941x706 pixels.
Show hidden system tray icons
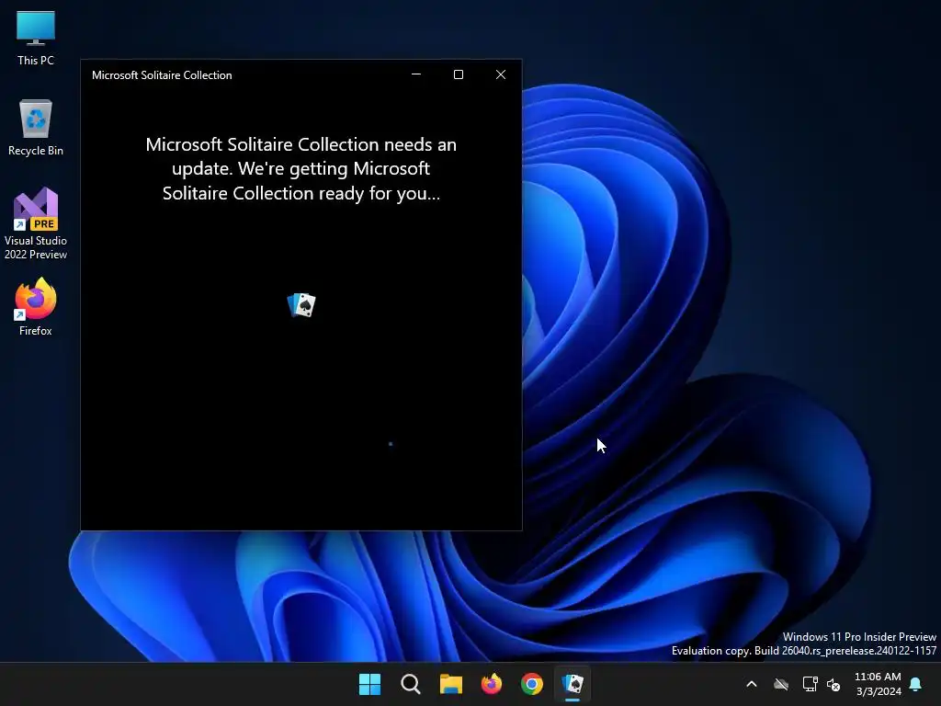[752, 684]
